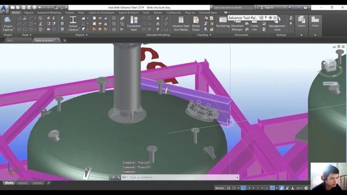
Task: Click the Rolled I Section tool
Action: pyautogui.click(x=73, y=24)
